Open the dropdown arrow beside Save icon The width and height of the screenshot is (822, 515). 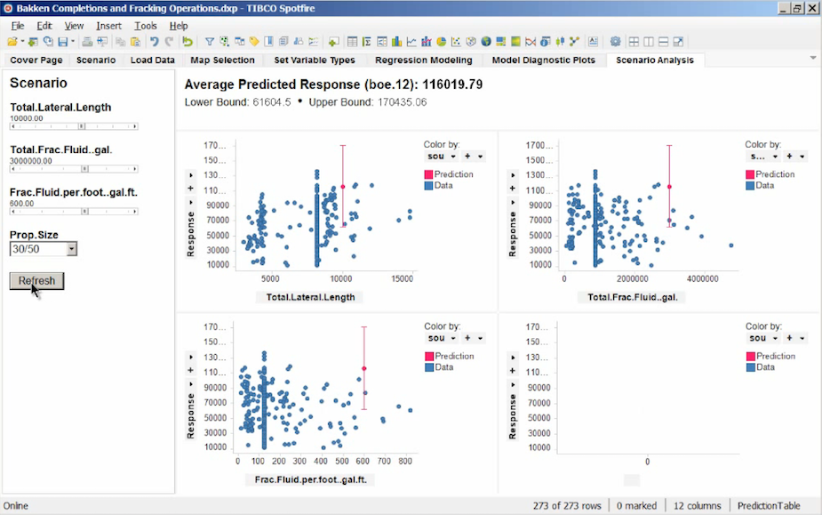click(x=73, y=42)
